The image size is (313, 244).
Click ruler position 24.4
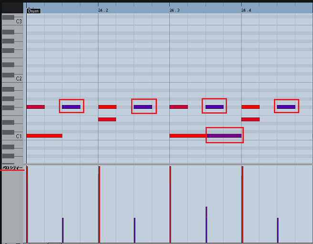[x=246, y=10]
